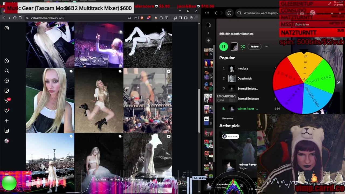
Task: Open Instagram dashboard chart icon
Action: 7,131
